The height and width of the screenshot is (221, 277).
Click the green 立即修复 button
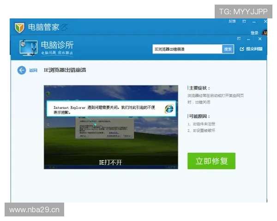[211, 161]
